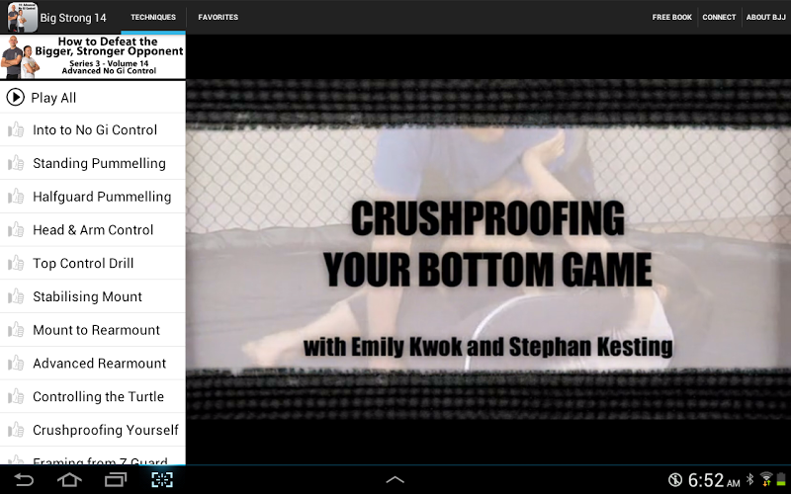Favorite the Into to No Gi Control video
The height and width of the screenshot is (494, 791).
[16, 130]
